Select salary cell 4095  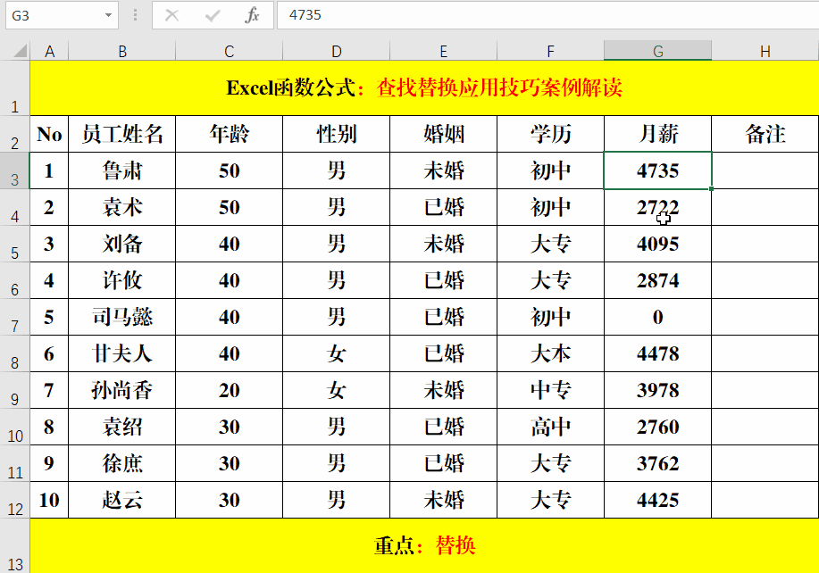coord(657,244)
